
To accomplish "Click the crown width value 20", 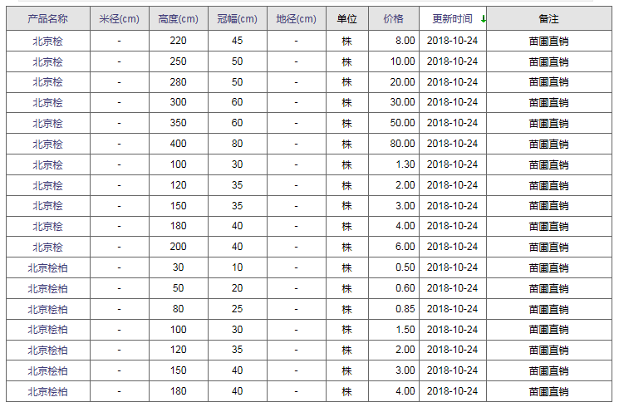I will 238,288.
